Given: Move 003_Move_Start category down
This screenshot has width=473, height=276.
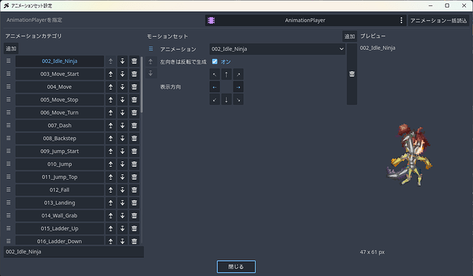Looking at the screenshot, I should point(123,74).
